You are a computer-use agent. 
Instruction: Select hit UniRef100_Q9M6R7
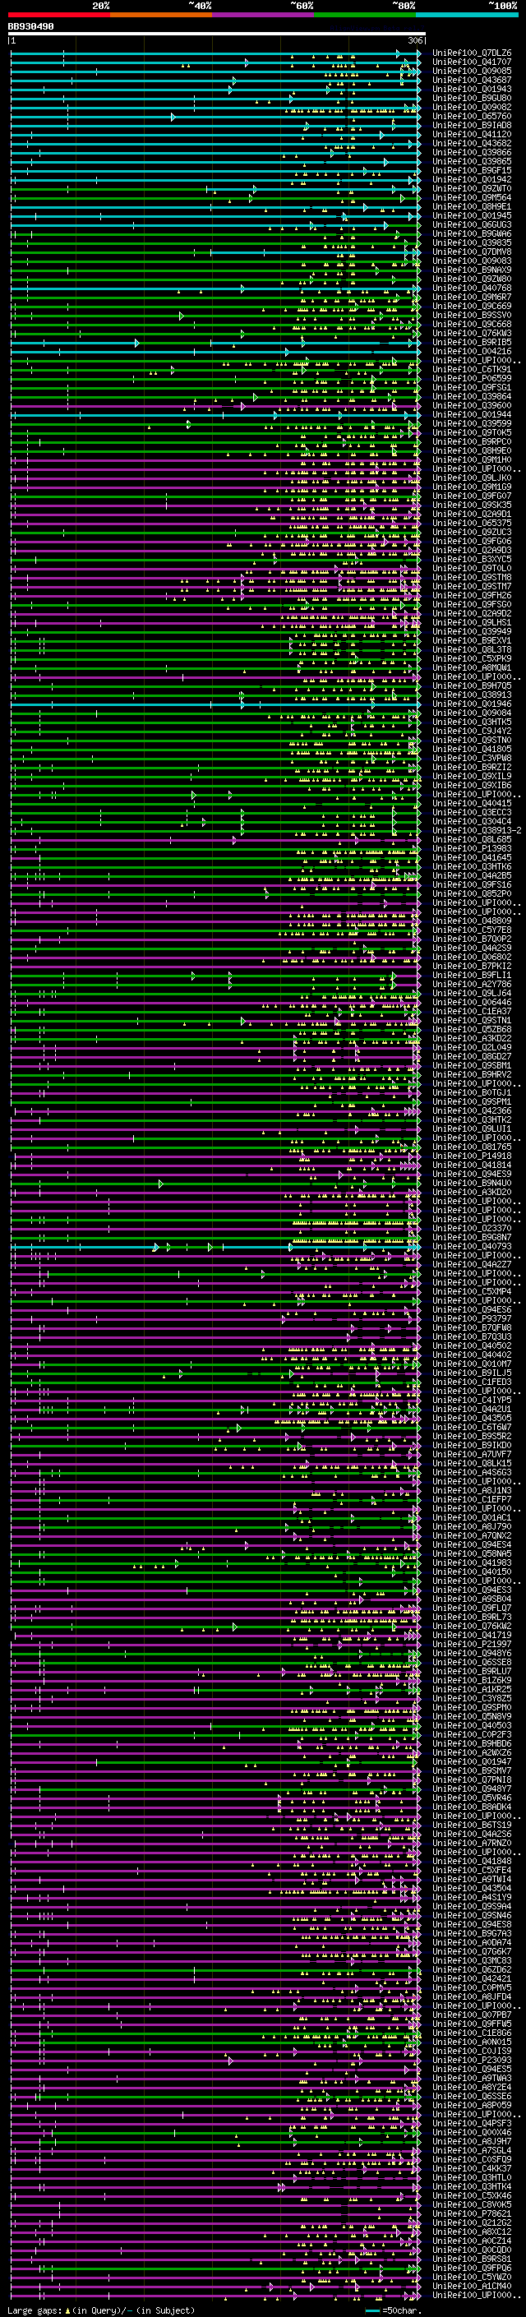pyautogui.click(x=472, y=297)
